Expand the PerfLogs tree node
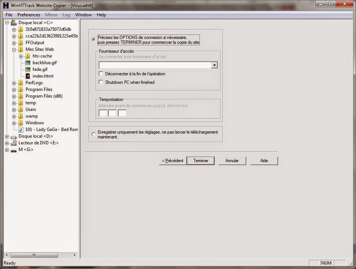This screenshot has width=356, height=269. tap(14, 83)
